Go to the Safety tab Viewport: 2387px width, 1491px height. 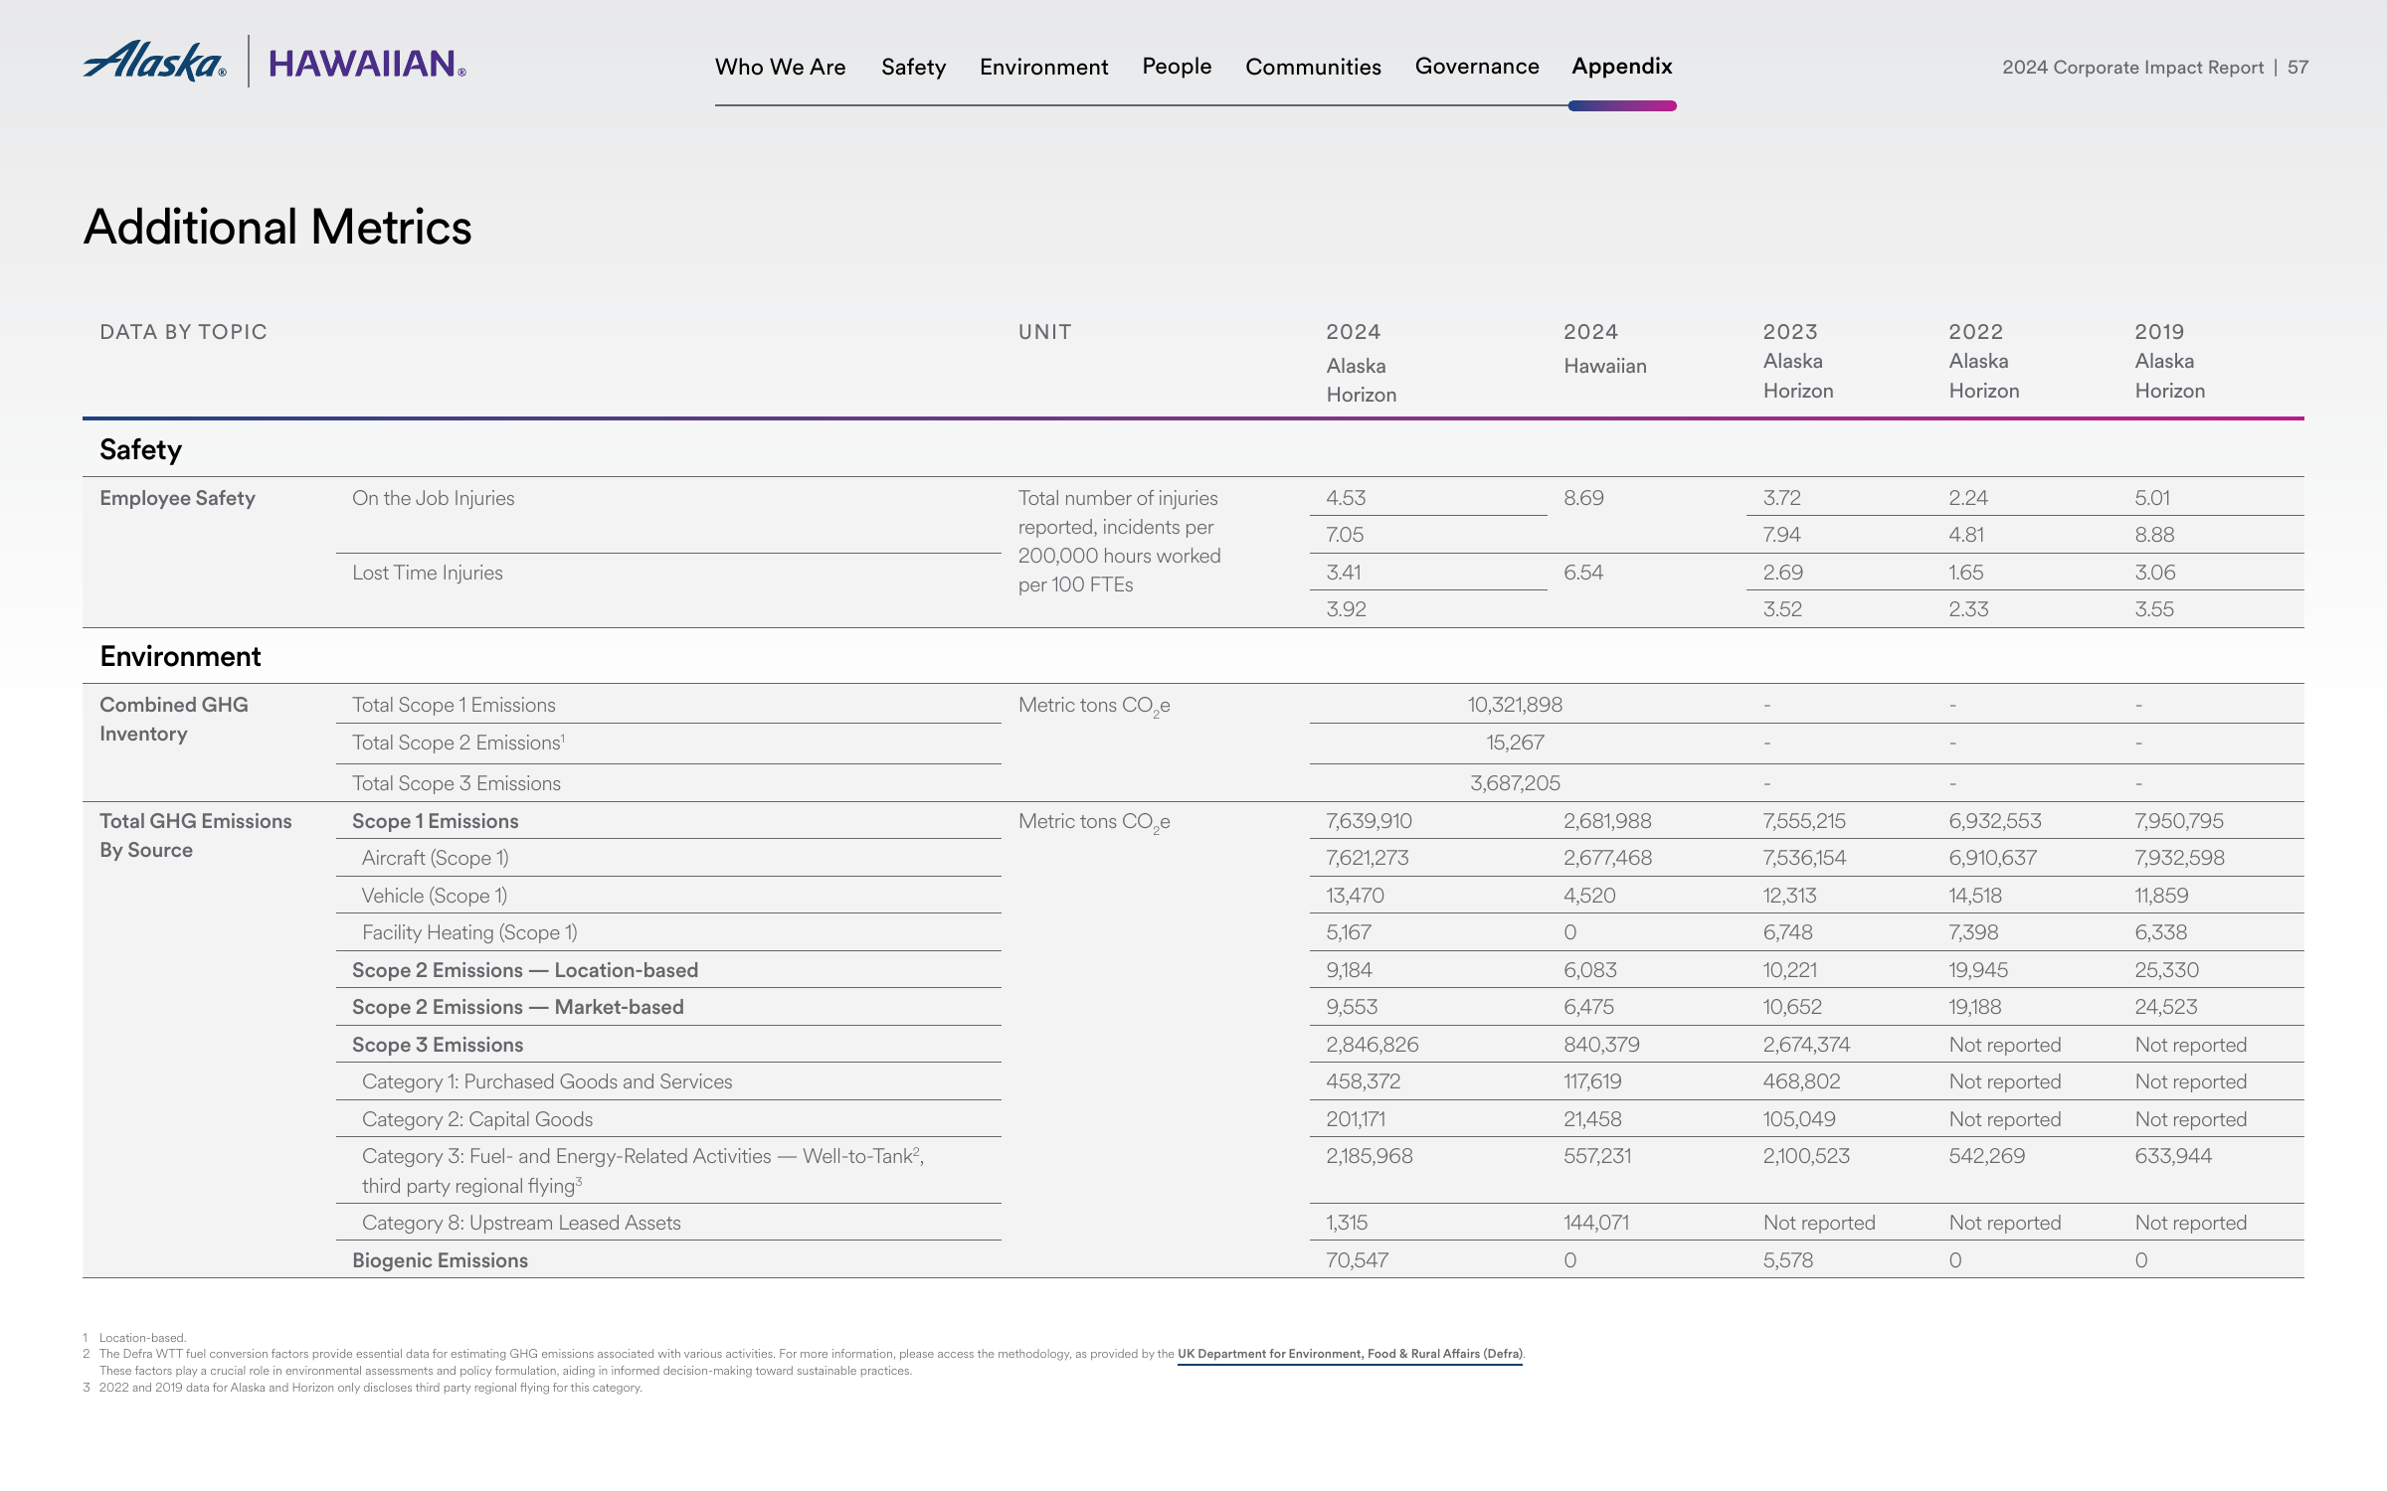point(913,67)
